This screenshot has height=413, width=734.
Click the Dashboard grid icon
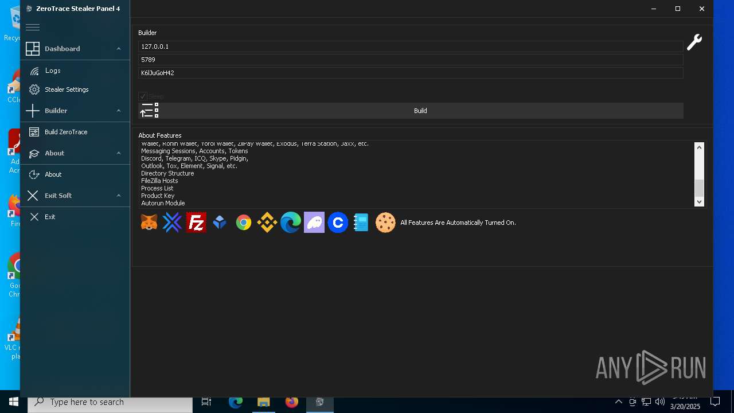tap(33, 49)
